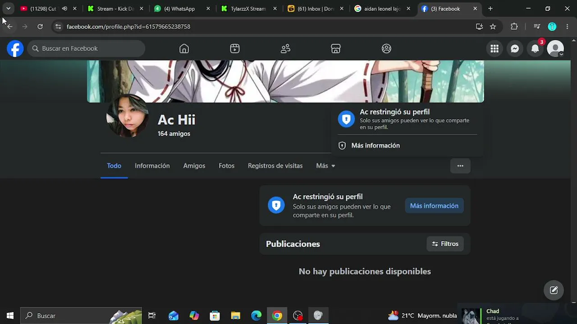Screen dimensions: 577x324
Task: Open the Registros de visitas tab
Action: pos(275,166)
